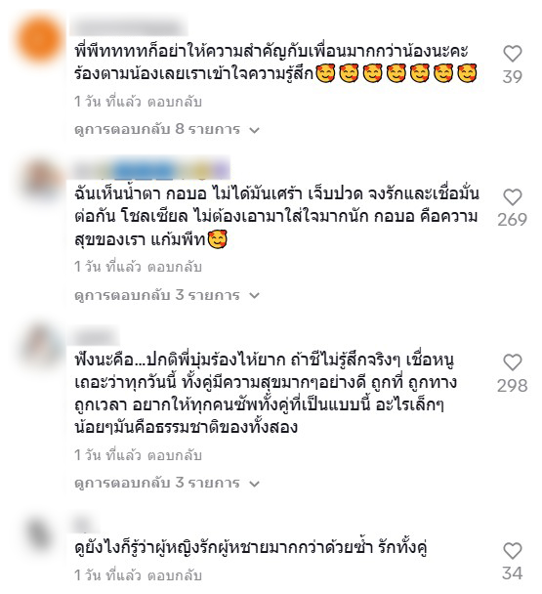Open third commenter's blurred username
Image resolution: width=542 pixels, height=594 pixels.
(x=96, y=336)
